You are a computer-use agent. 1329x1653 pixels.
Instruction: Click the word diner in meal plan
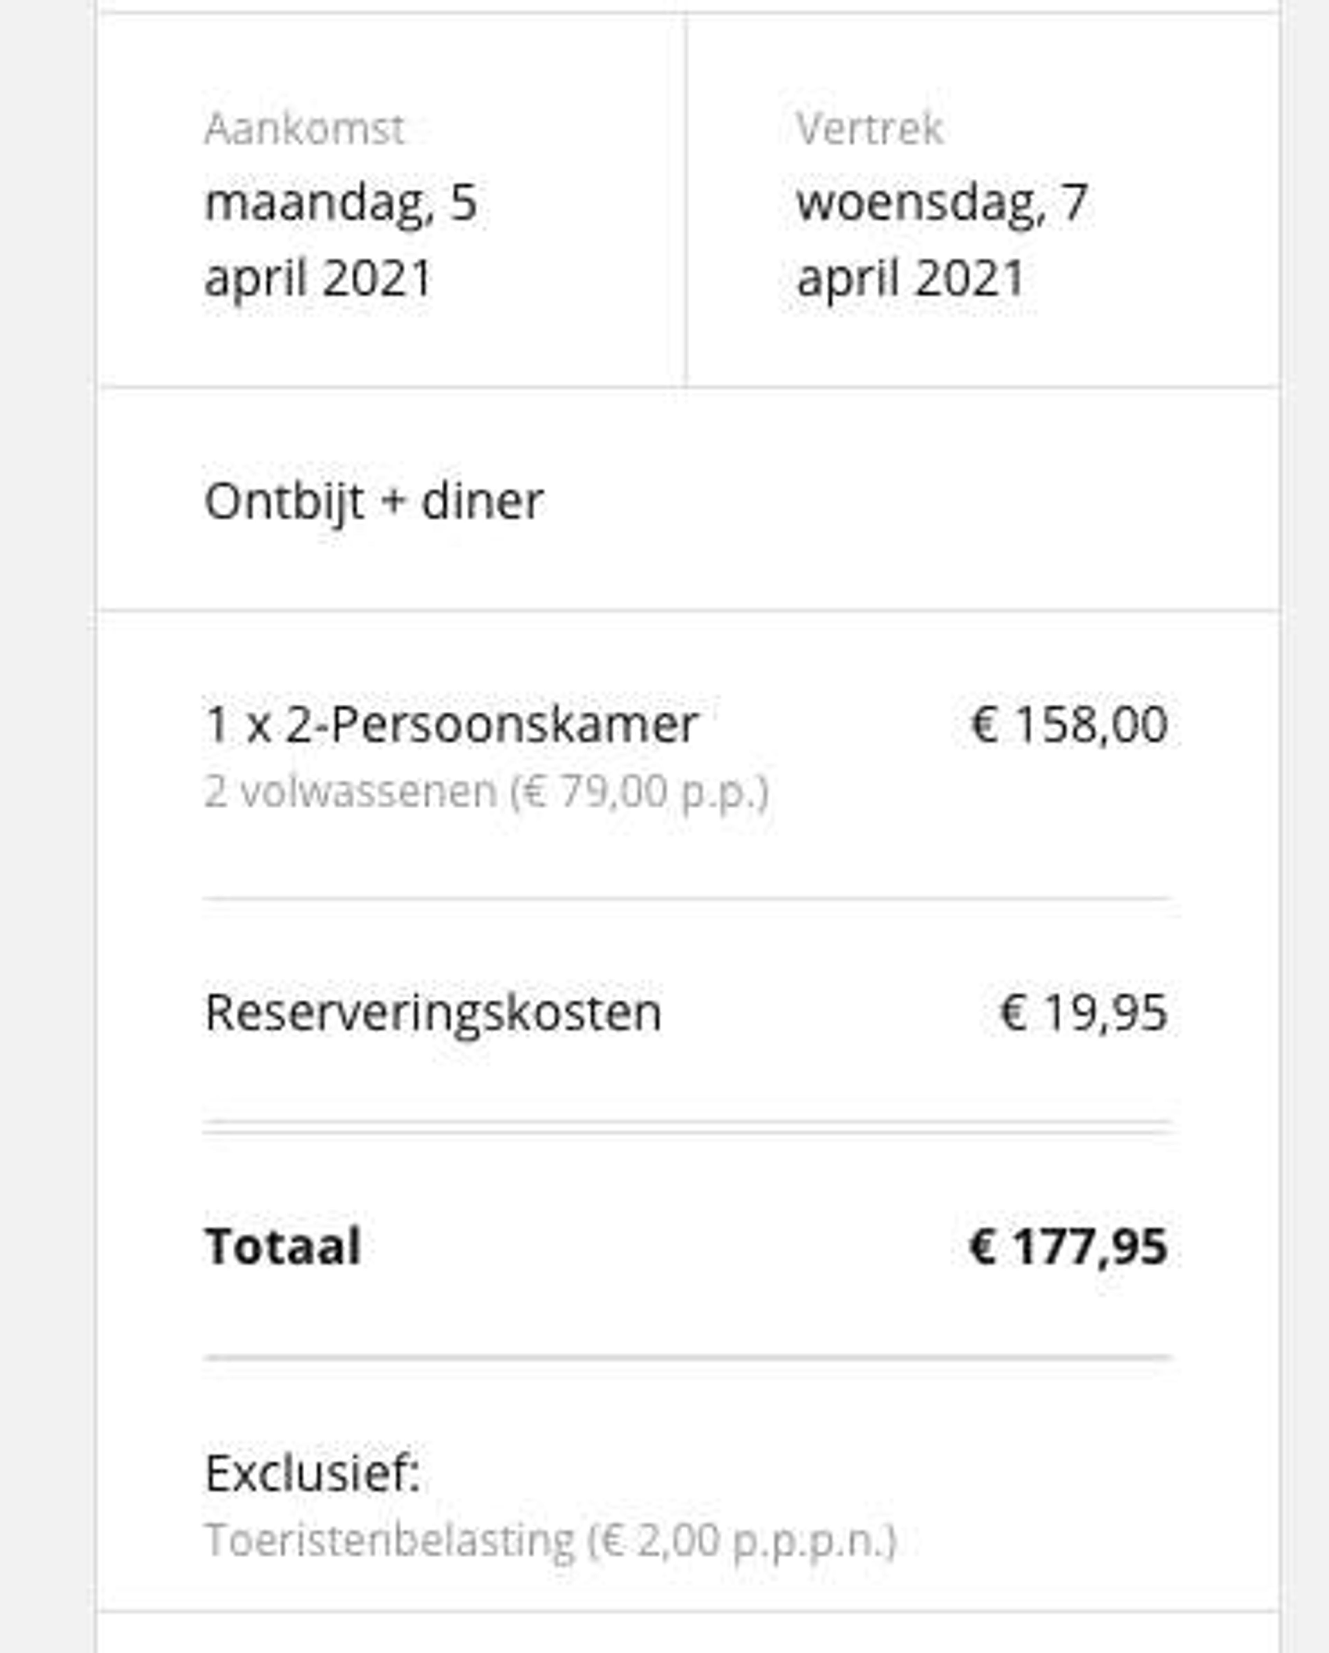click(x=482, y=501)
